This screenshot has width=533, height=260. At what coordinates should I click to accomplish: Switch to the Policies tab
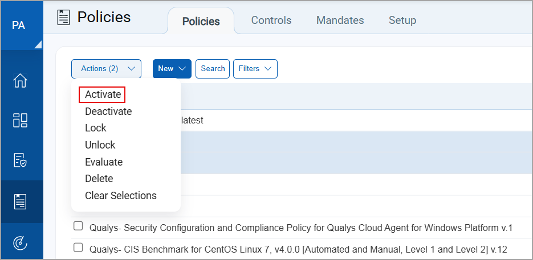(x=201, y=21)
